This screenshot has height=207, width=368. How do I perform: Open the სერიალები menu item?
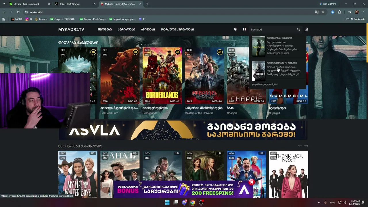126,29
